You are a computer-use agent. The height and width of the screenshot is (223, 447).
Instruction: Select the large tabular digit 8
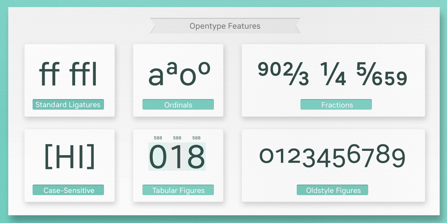[196, 157]
